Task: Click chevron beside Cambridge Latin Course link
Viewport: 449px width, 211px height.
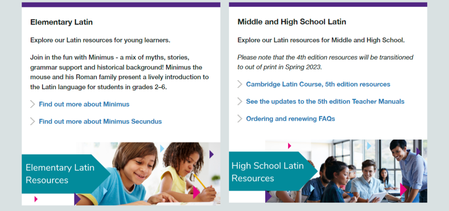Action: point(240,84)
